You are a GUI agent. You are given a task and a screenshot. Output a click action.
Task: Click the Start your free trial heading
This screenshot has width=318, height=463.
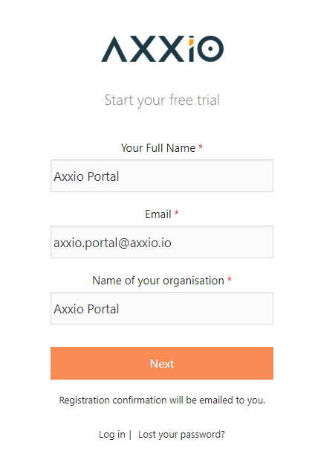162,100
